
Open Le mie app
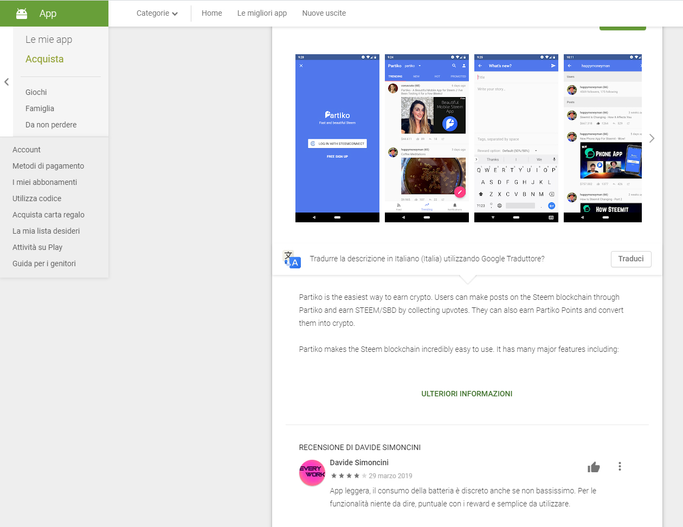click(x=49, y=40)
